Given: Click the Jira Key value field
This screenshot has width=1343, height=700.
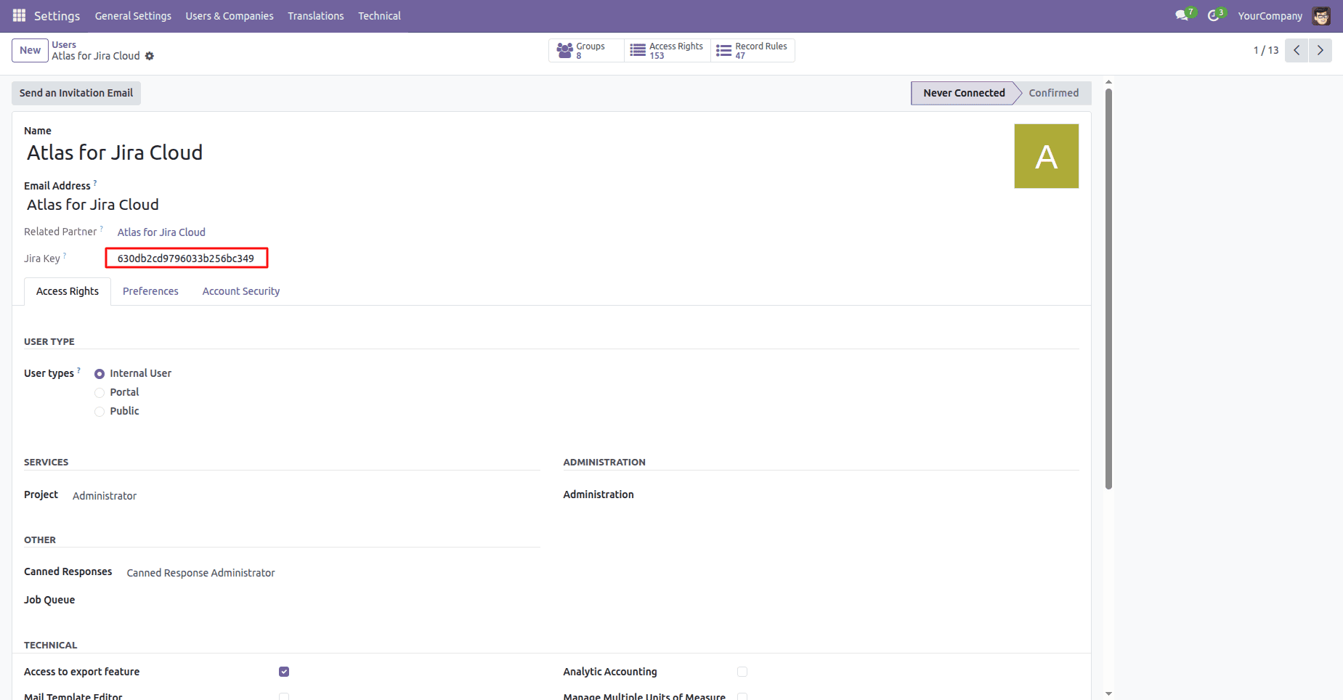Looking at the screenshot, I should pyautogui.click(x=187, y=258).
